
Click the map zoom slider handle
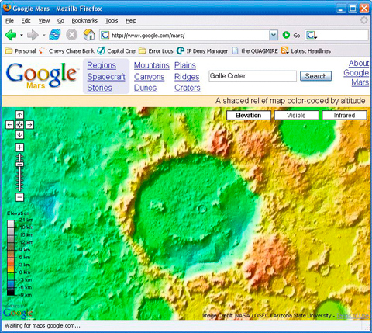pos(19,165)
